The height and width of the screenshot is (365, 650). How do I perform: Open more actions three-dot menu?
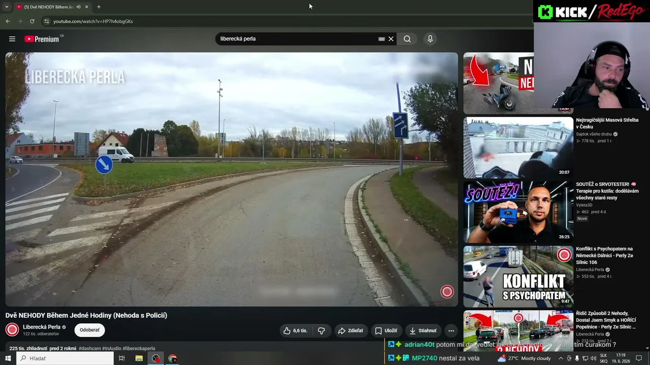(x=451, y=331)
